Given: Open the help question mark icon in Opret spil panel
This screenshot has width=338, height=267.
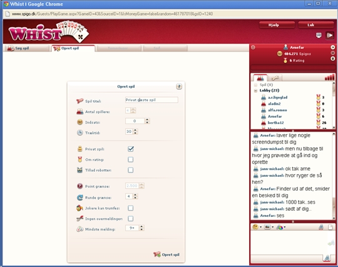Looking at the screenshot, I should (179, 86).
